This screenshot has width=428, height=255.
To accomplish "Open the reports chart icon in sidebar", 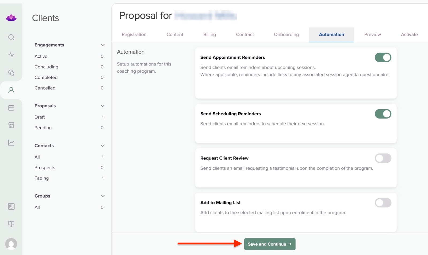I will pos(11,143).
